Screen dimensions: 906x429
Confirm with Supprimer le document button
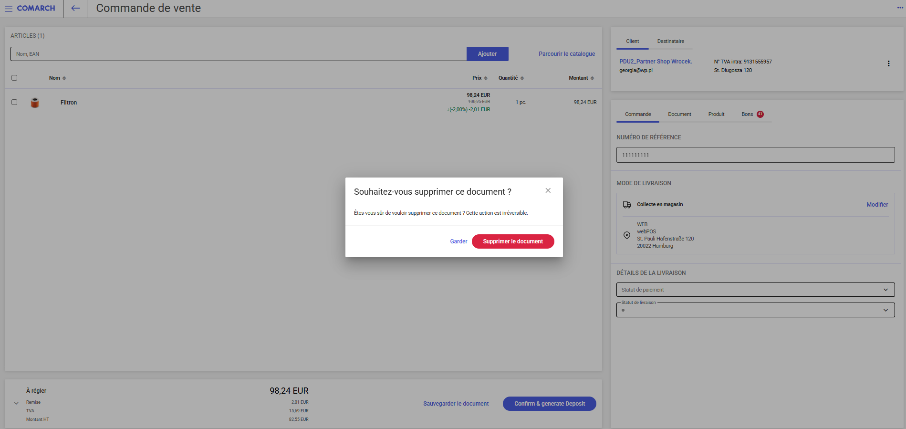tap(512, 241)
